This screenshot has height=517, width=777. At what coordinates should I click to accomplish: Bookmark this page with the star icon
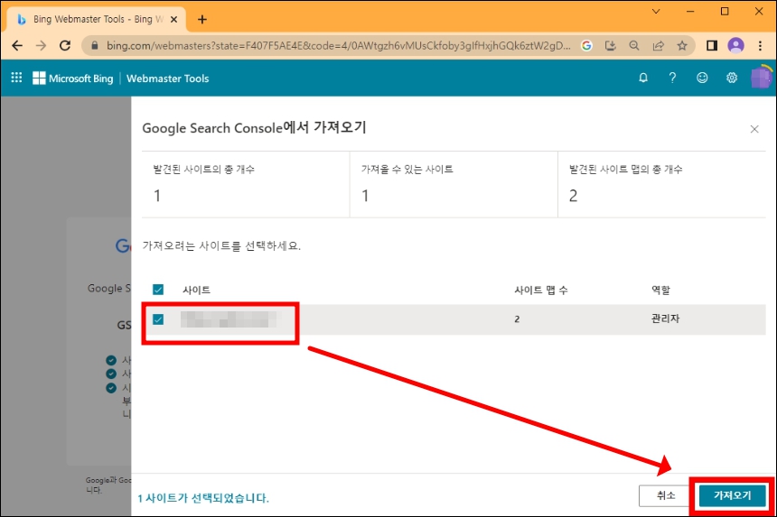point(682,46)
